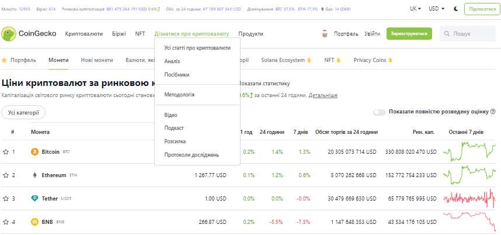Sort by Рин. кап. column
The width and height of the screenshot is (501, 235).
click(424, 132)
